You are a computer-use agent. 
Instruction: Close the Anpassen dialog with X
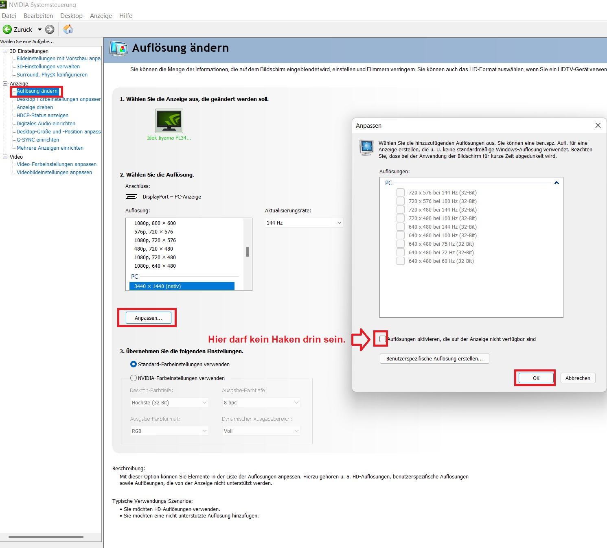click(x=598, y=125)
